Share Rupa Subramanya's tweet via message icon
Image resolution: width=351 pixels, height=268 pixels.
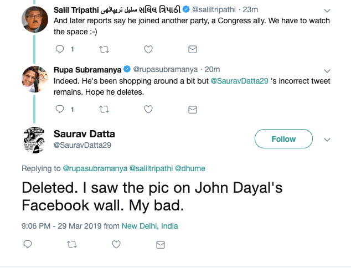click(x=192, y=110)
